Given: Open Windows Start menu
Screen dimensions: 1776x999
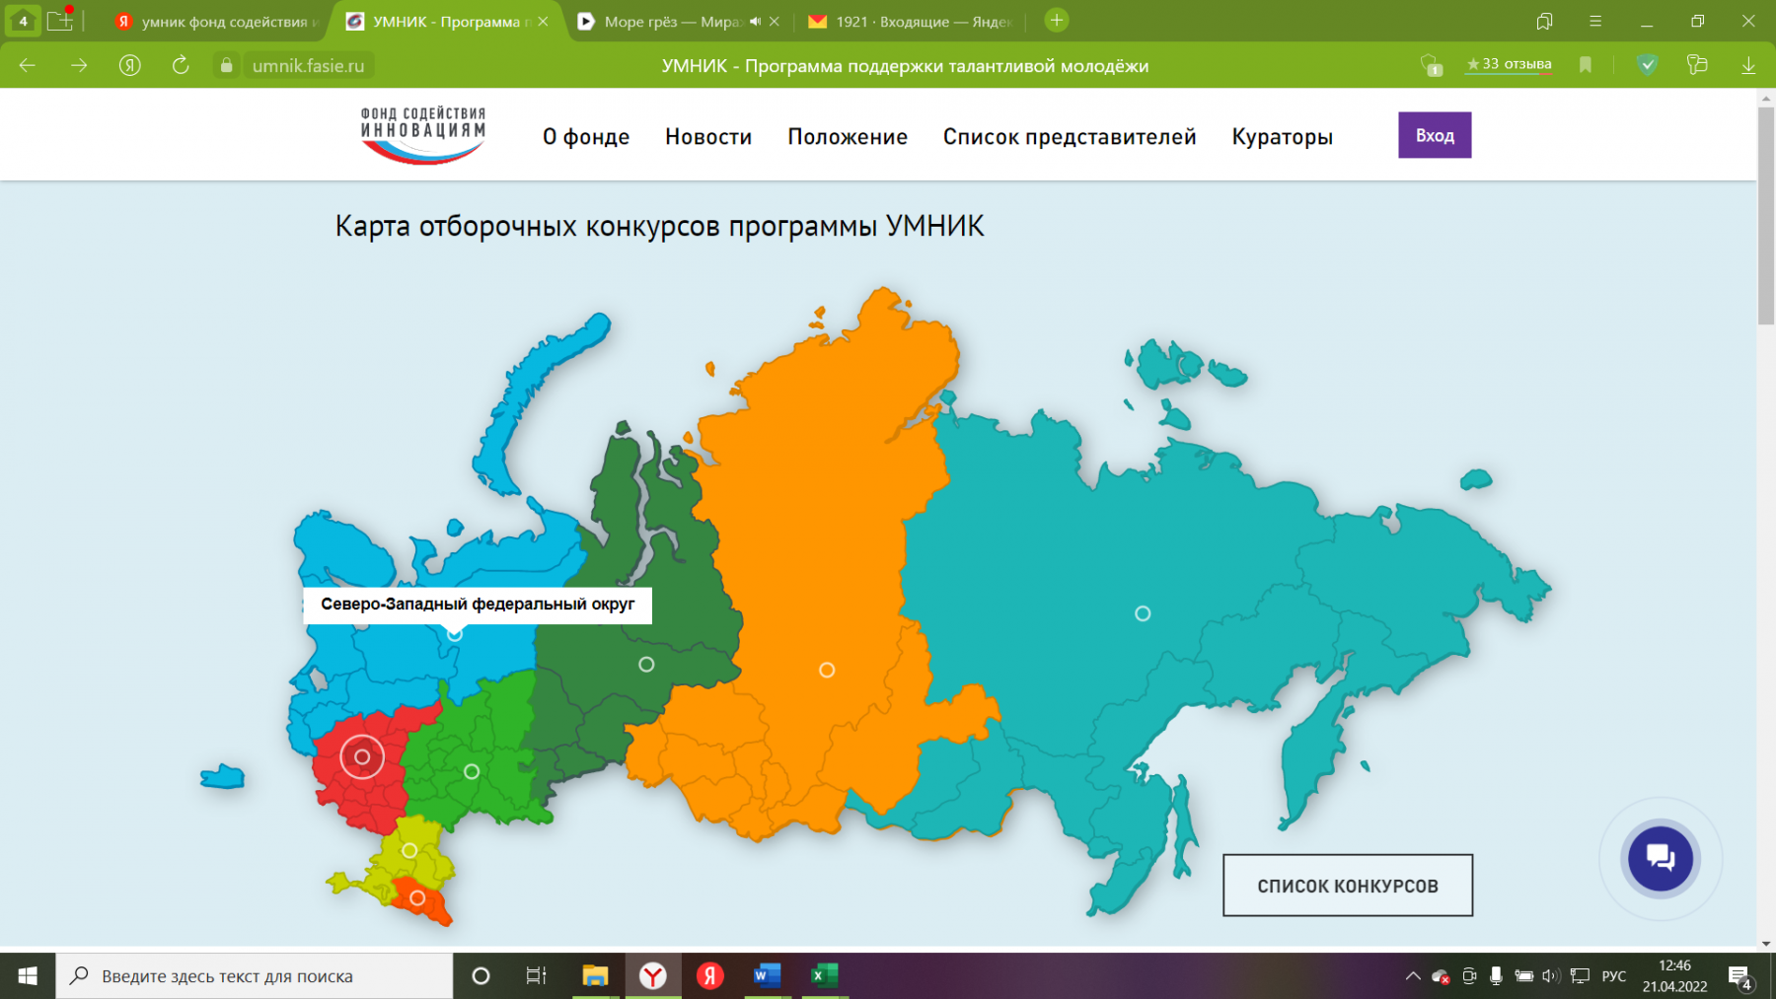Looking at the screenshot, I should [x=28, y=975].
